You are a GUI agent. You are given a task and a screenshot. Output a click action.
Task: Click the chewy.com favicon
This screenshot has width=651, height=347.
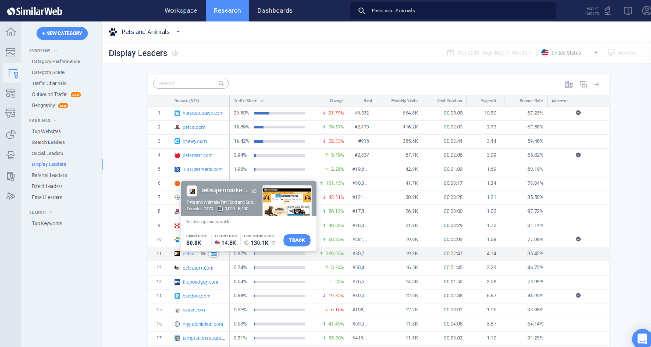pyautogui.click(x=177, y=141)
